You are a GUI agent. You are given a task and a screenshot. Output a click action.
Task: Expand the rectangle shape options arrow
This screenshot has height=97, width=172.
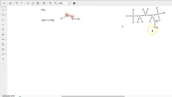click(6, 54)
